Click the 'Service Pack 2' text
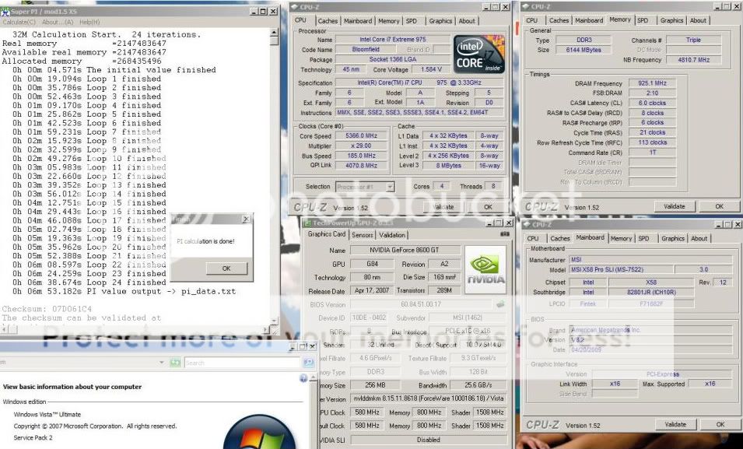Screen dimensions: 743x449 pyautogui.click(x=33, y=437)
